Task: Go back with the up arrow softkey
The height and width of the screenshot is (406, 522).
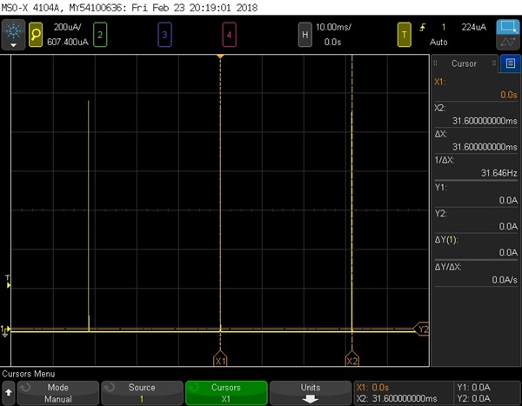Action: [x=9, y=393]
